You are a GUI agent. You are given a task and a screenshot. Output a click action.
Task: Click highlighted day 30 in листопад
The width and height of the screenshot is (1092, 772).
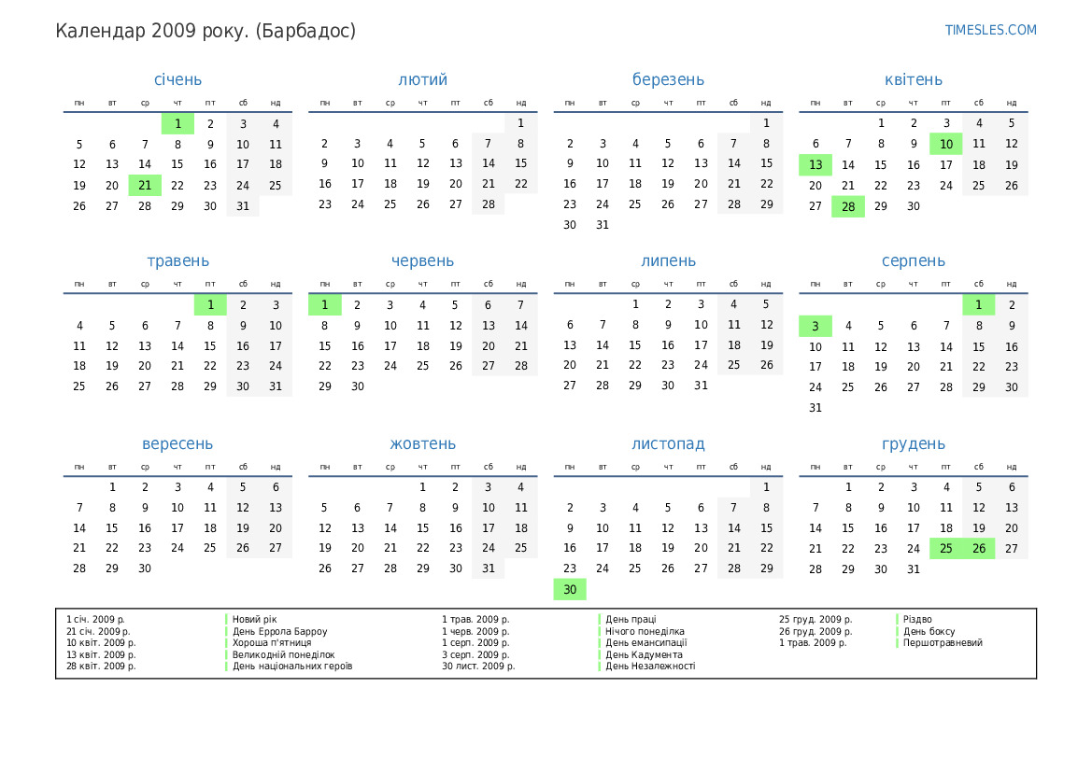tap(570, 590)
